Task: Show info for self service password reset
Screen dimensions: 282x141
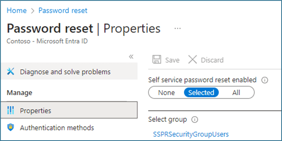Action: (x=265, y=80)
